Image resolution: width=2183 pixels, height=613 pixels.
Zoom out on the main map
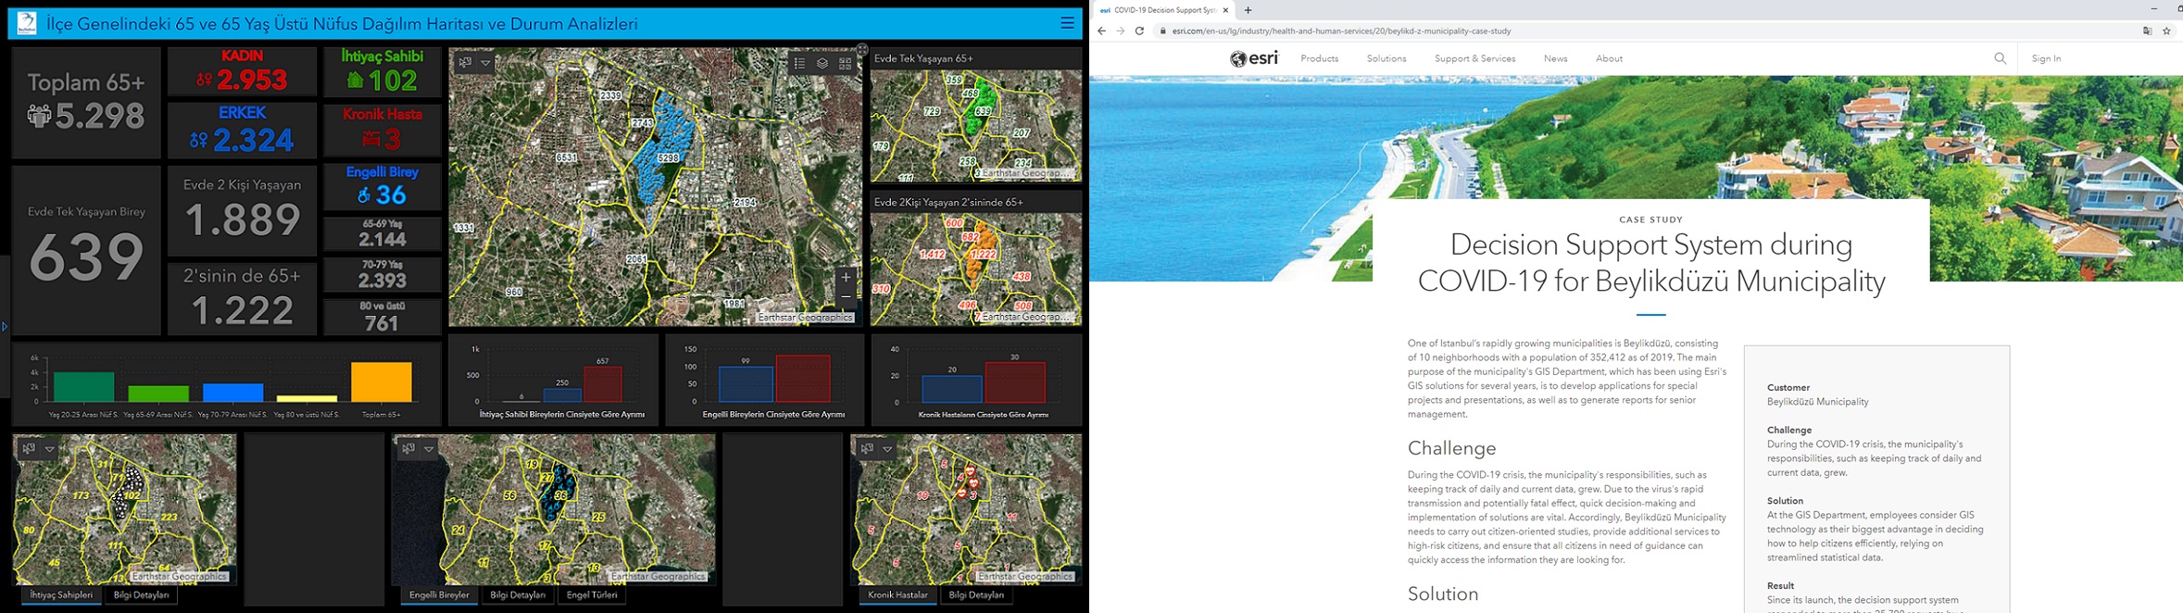point(846,296)
